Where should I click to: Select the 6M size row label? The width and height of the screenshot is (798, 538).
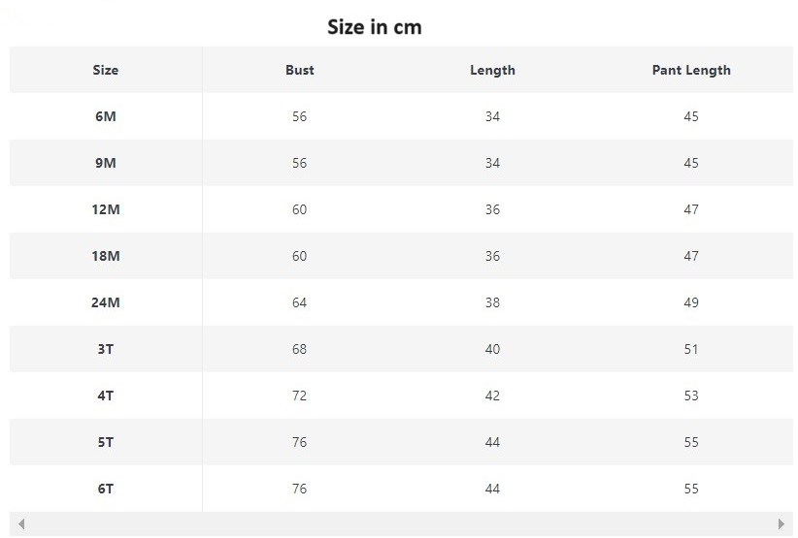(106, 116)
